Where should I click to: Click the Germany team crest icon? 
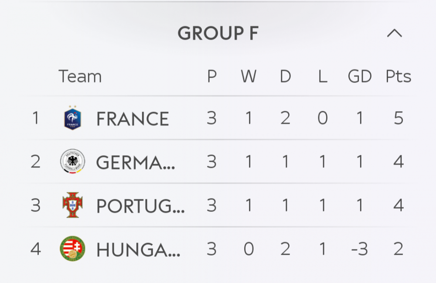72,162
